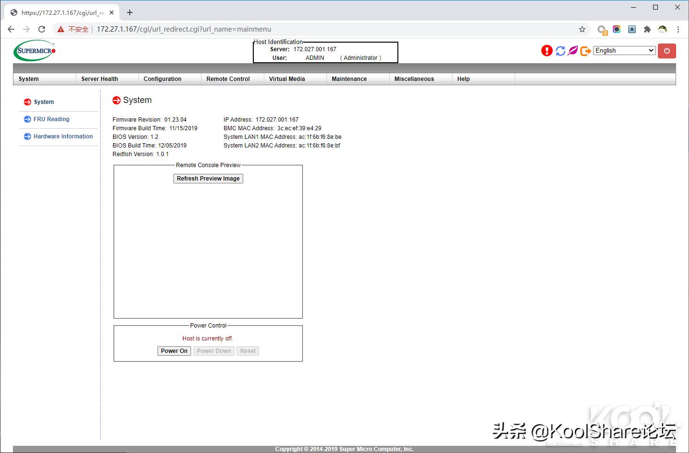
Task: Click the BMC MAC Address 3c:ec:ef:39:e4:29
Action: [x=299, y=128]
